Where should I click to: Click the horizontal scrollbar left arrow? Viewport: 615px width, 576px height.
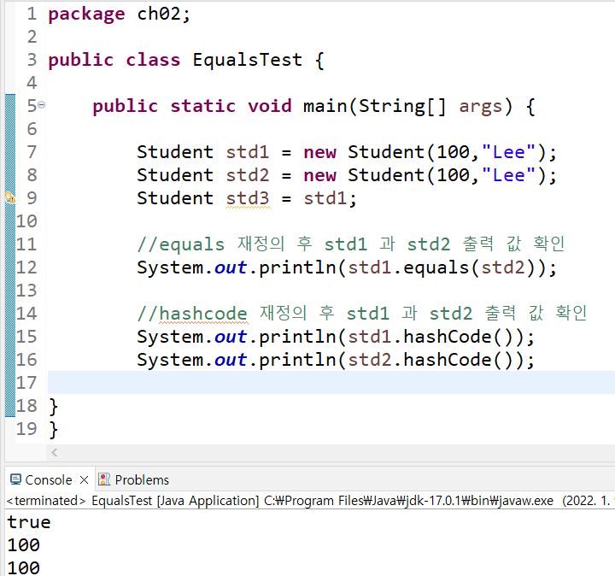[x=55, y=452]
